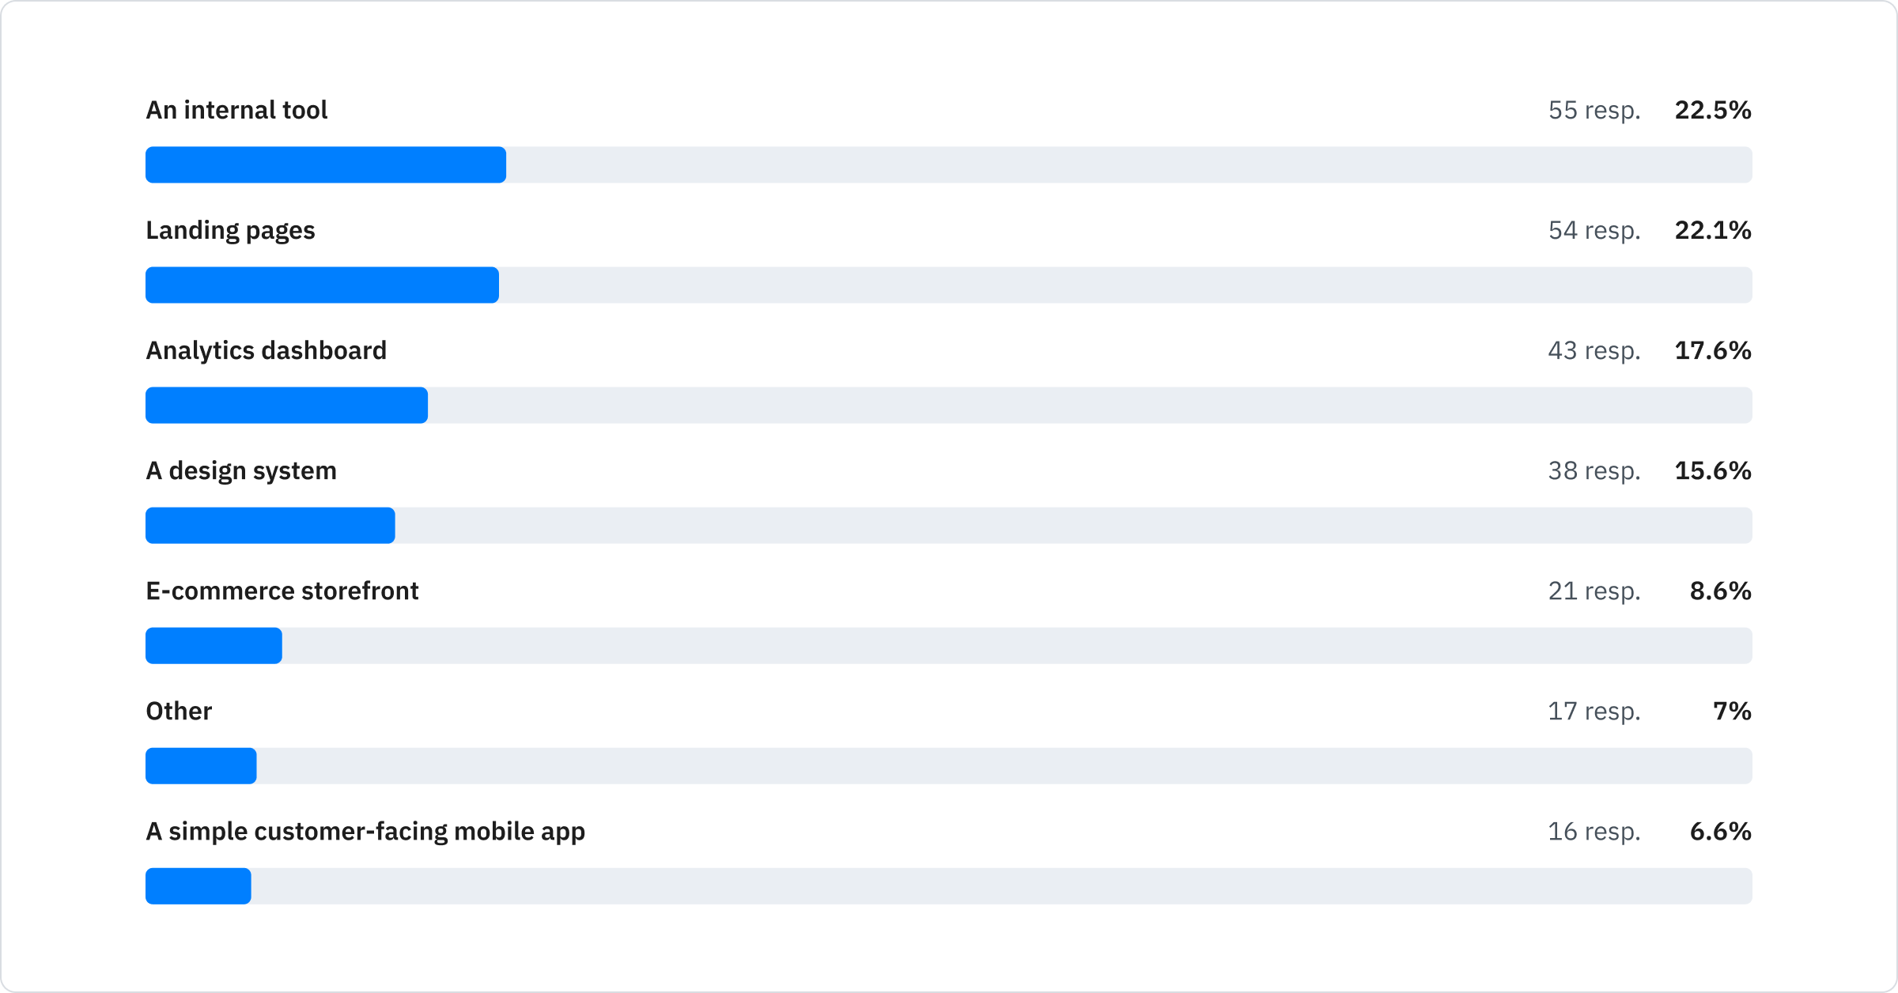Click the 43 resp. count
Image resolution: width=1898 pixels, height=993 pixels.
coord(1594,350)
